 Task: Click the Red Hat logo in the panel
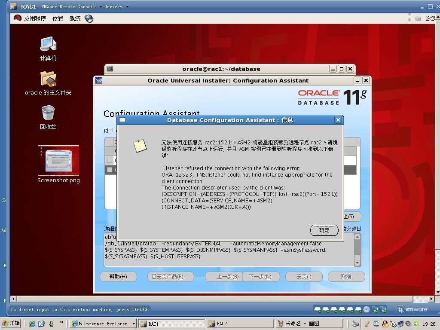(17, 18)
